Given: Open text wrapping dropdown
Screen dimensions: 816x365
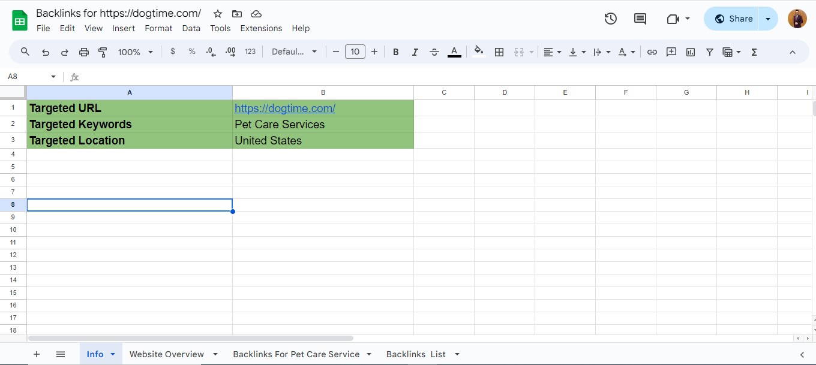Looking at the screenshot, I should [602, 52].
